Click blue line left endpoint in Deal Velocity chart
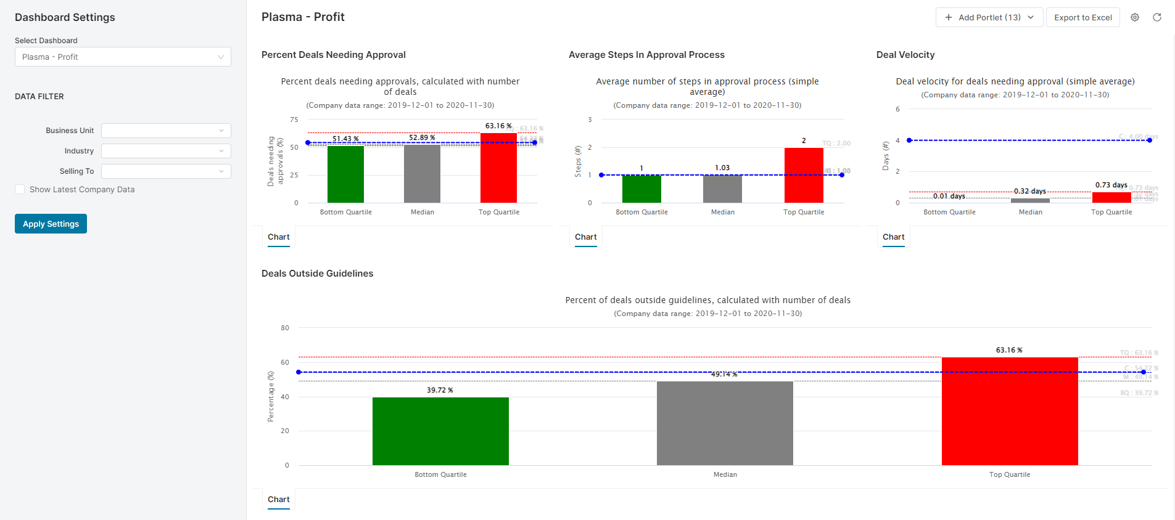 909,140
